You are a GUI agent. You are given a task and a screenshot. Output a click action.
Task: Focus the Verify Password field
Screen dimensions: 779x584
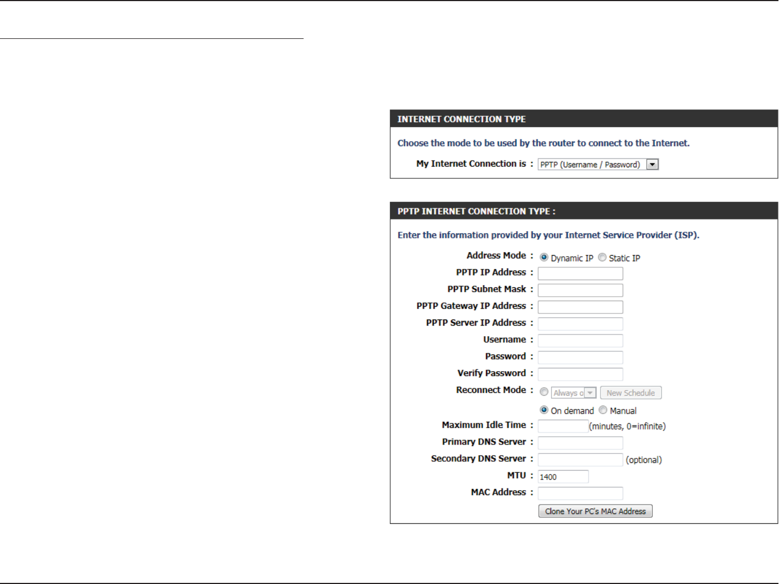(x=580, y=374)
